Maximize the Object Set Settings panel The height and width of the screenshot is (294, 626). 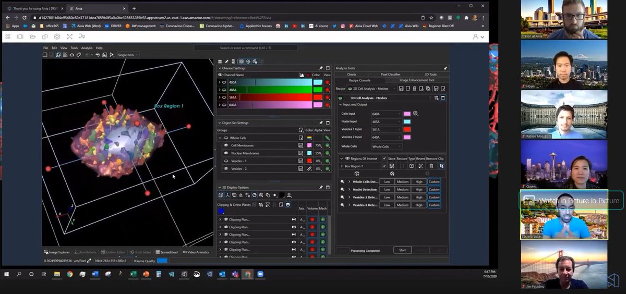pyautogui.click(x=328, y=123)
